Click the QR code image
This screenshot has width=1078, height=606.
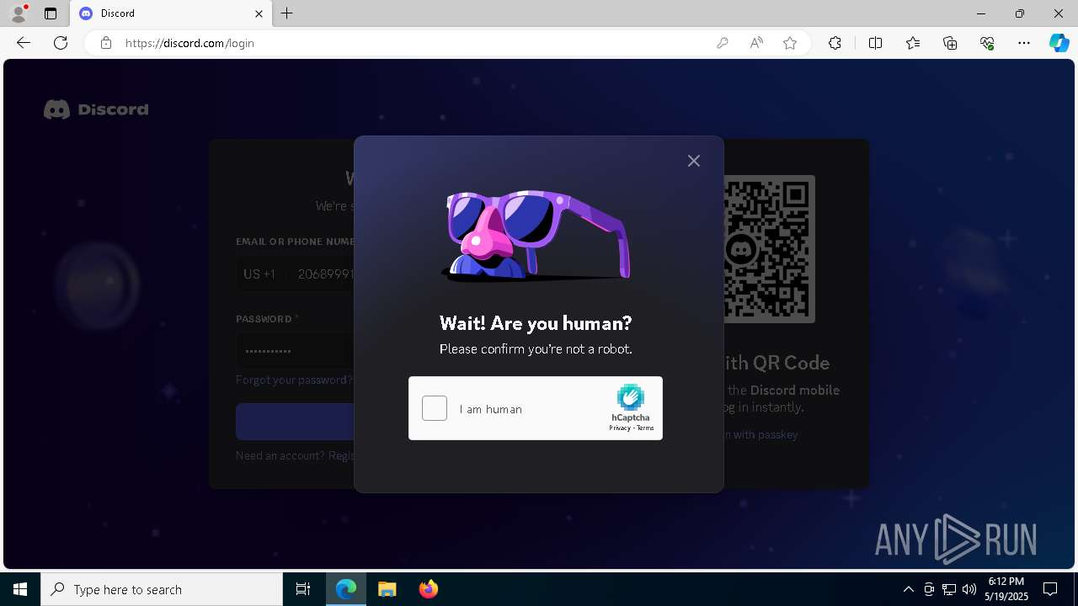coord(769,248)
